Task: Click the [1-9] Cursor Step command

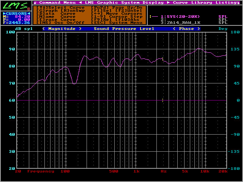Action: point(117,17)
